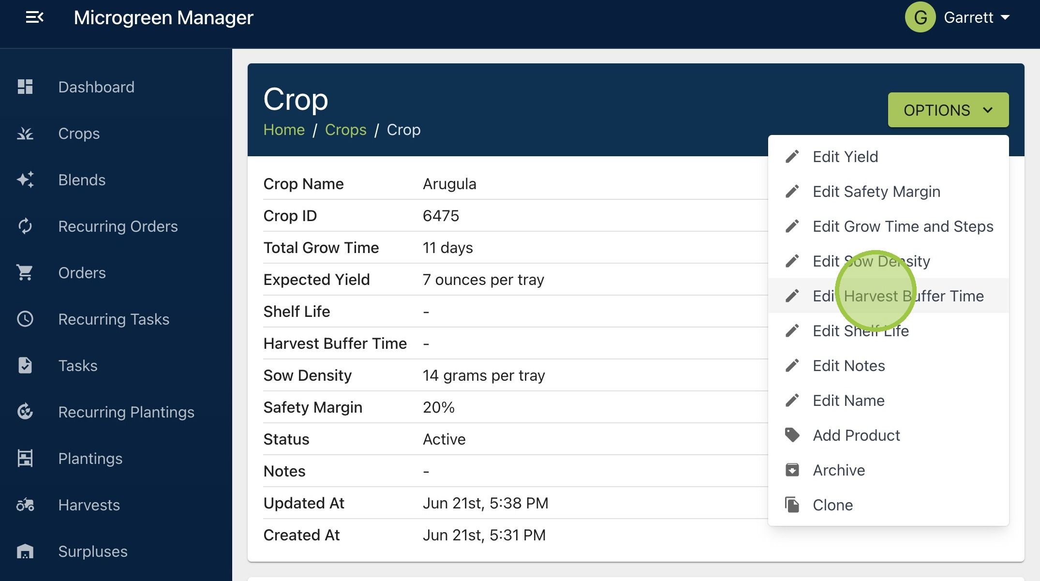
Task: Click the Recurring Orders refresh icon
Action: (x=25, y=226)
